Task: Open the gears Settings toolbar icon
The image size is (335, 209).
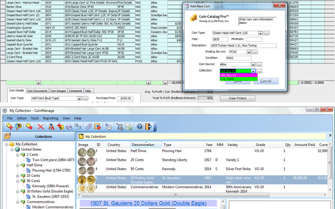Action: click(108, 127)
